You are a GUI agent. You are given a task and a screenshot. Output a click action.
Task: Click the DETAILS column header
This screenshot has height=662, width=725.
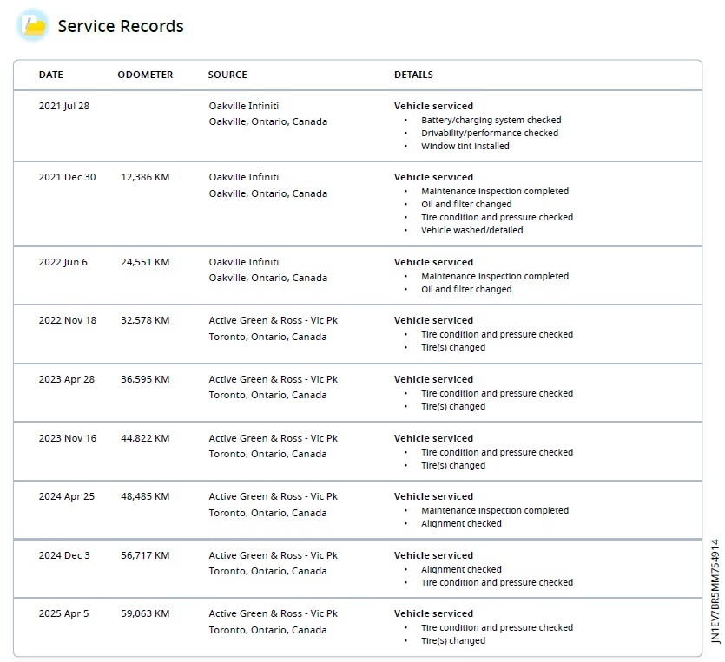413,75
